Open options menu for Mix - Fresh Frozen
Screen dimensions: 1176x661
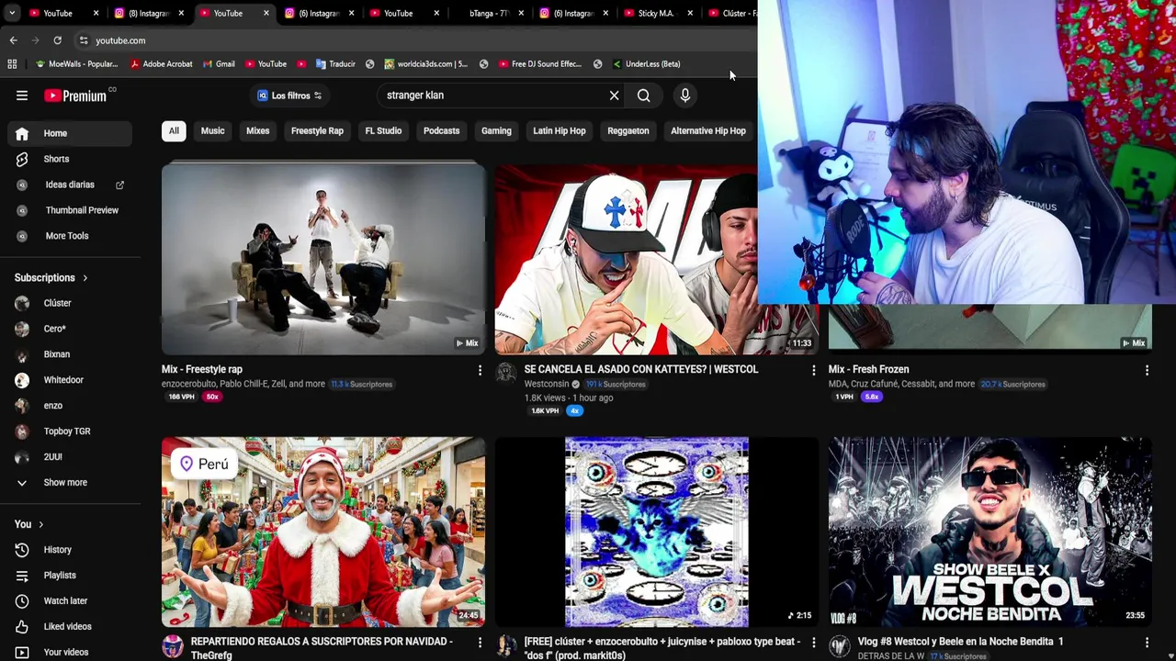coord(1147,370)
